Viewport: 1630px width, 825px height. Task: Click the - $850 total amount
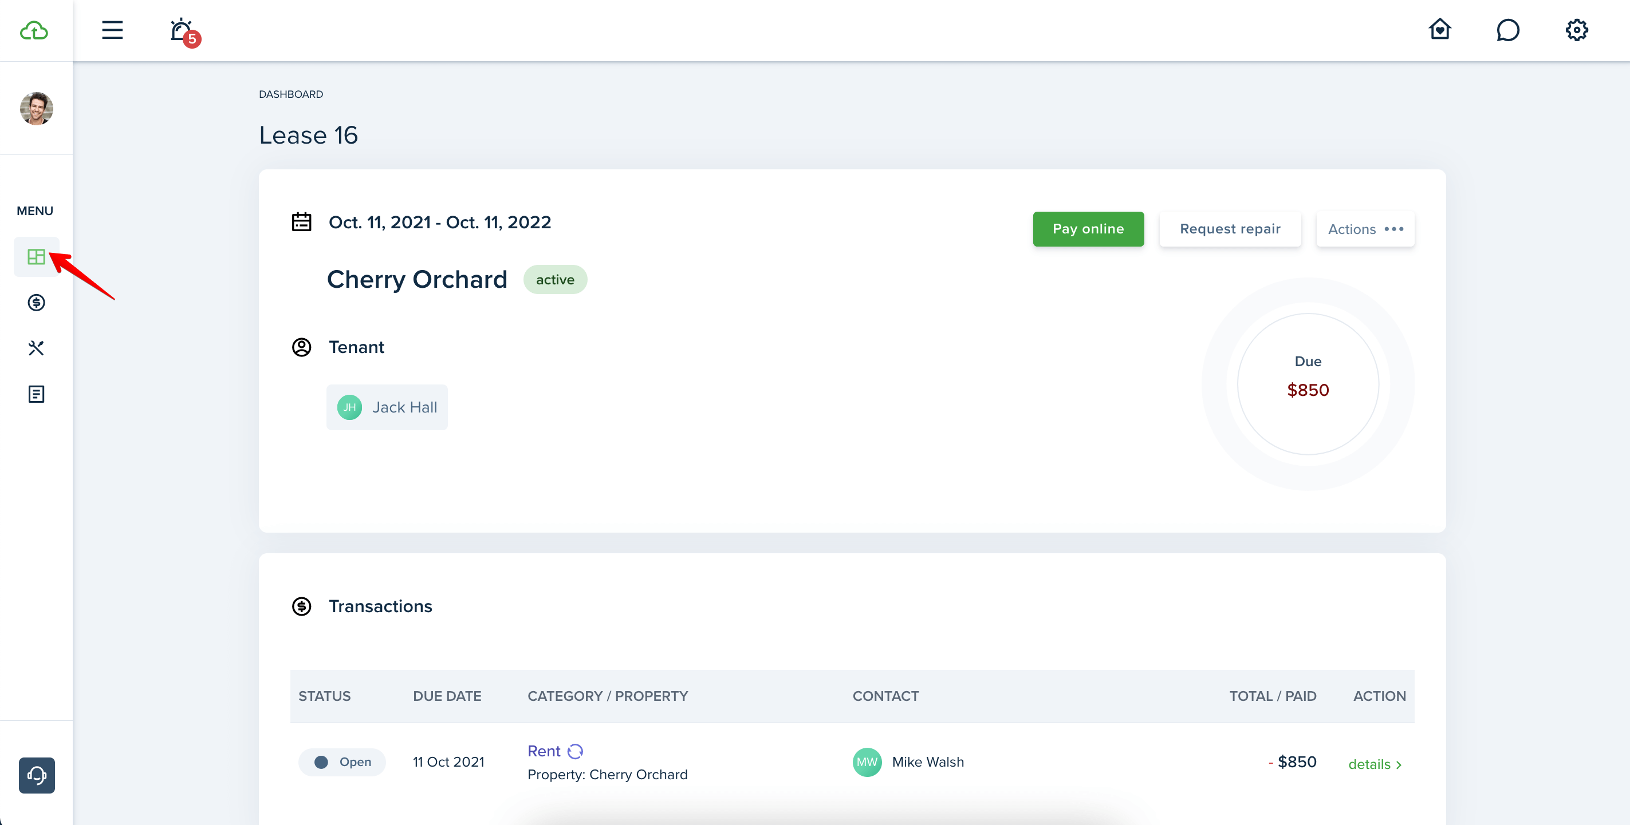point(1293,762)
